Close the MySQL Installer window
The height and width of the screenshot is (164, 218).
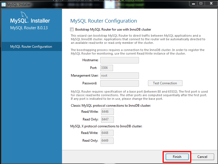point(211,4)
